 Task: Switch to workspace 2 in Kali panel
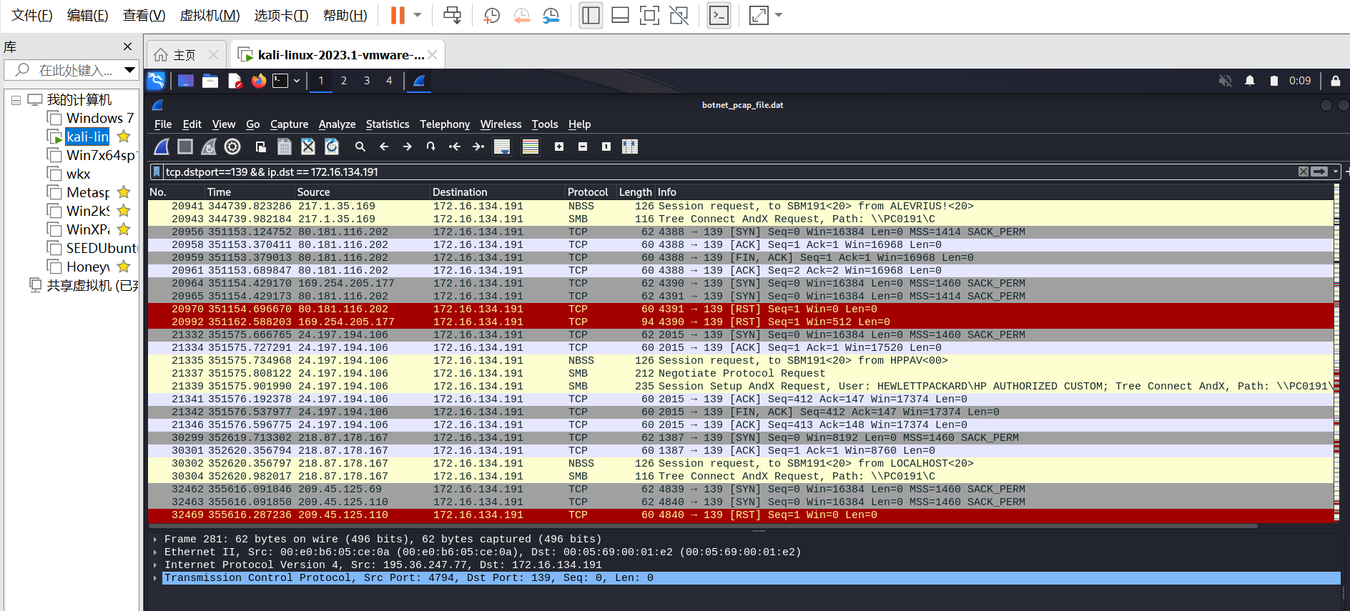[344, 81]
